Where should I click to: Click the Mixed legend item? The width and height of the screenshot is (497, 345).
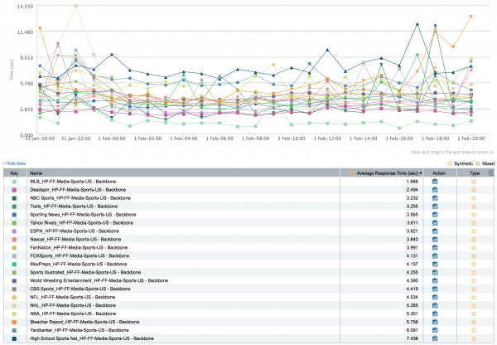485,163
